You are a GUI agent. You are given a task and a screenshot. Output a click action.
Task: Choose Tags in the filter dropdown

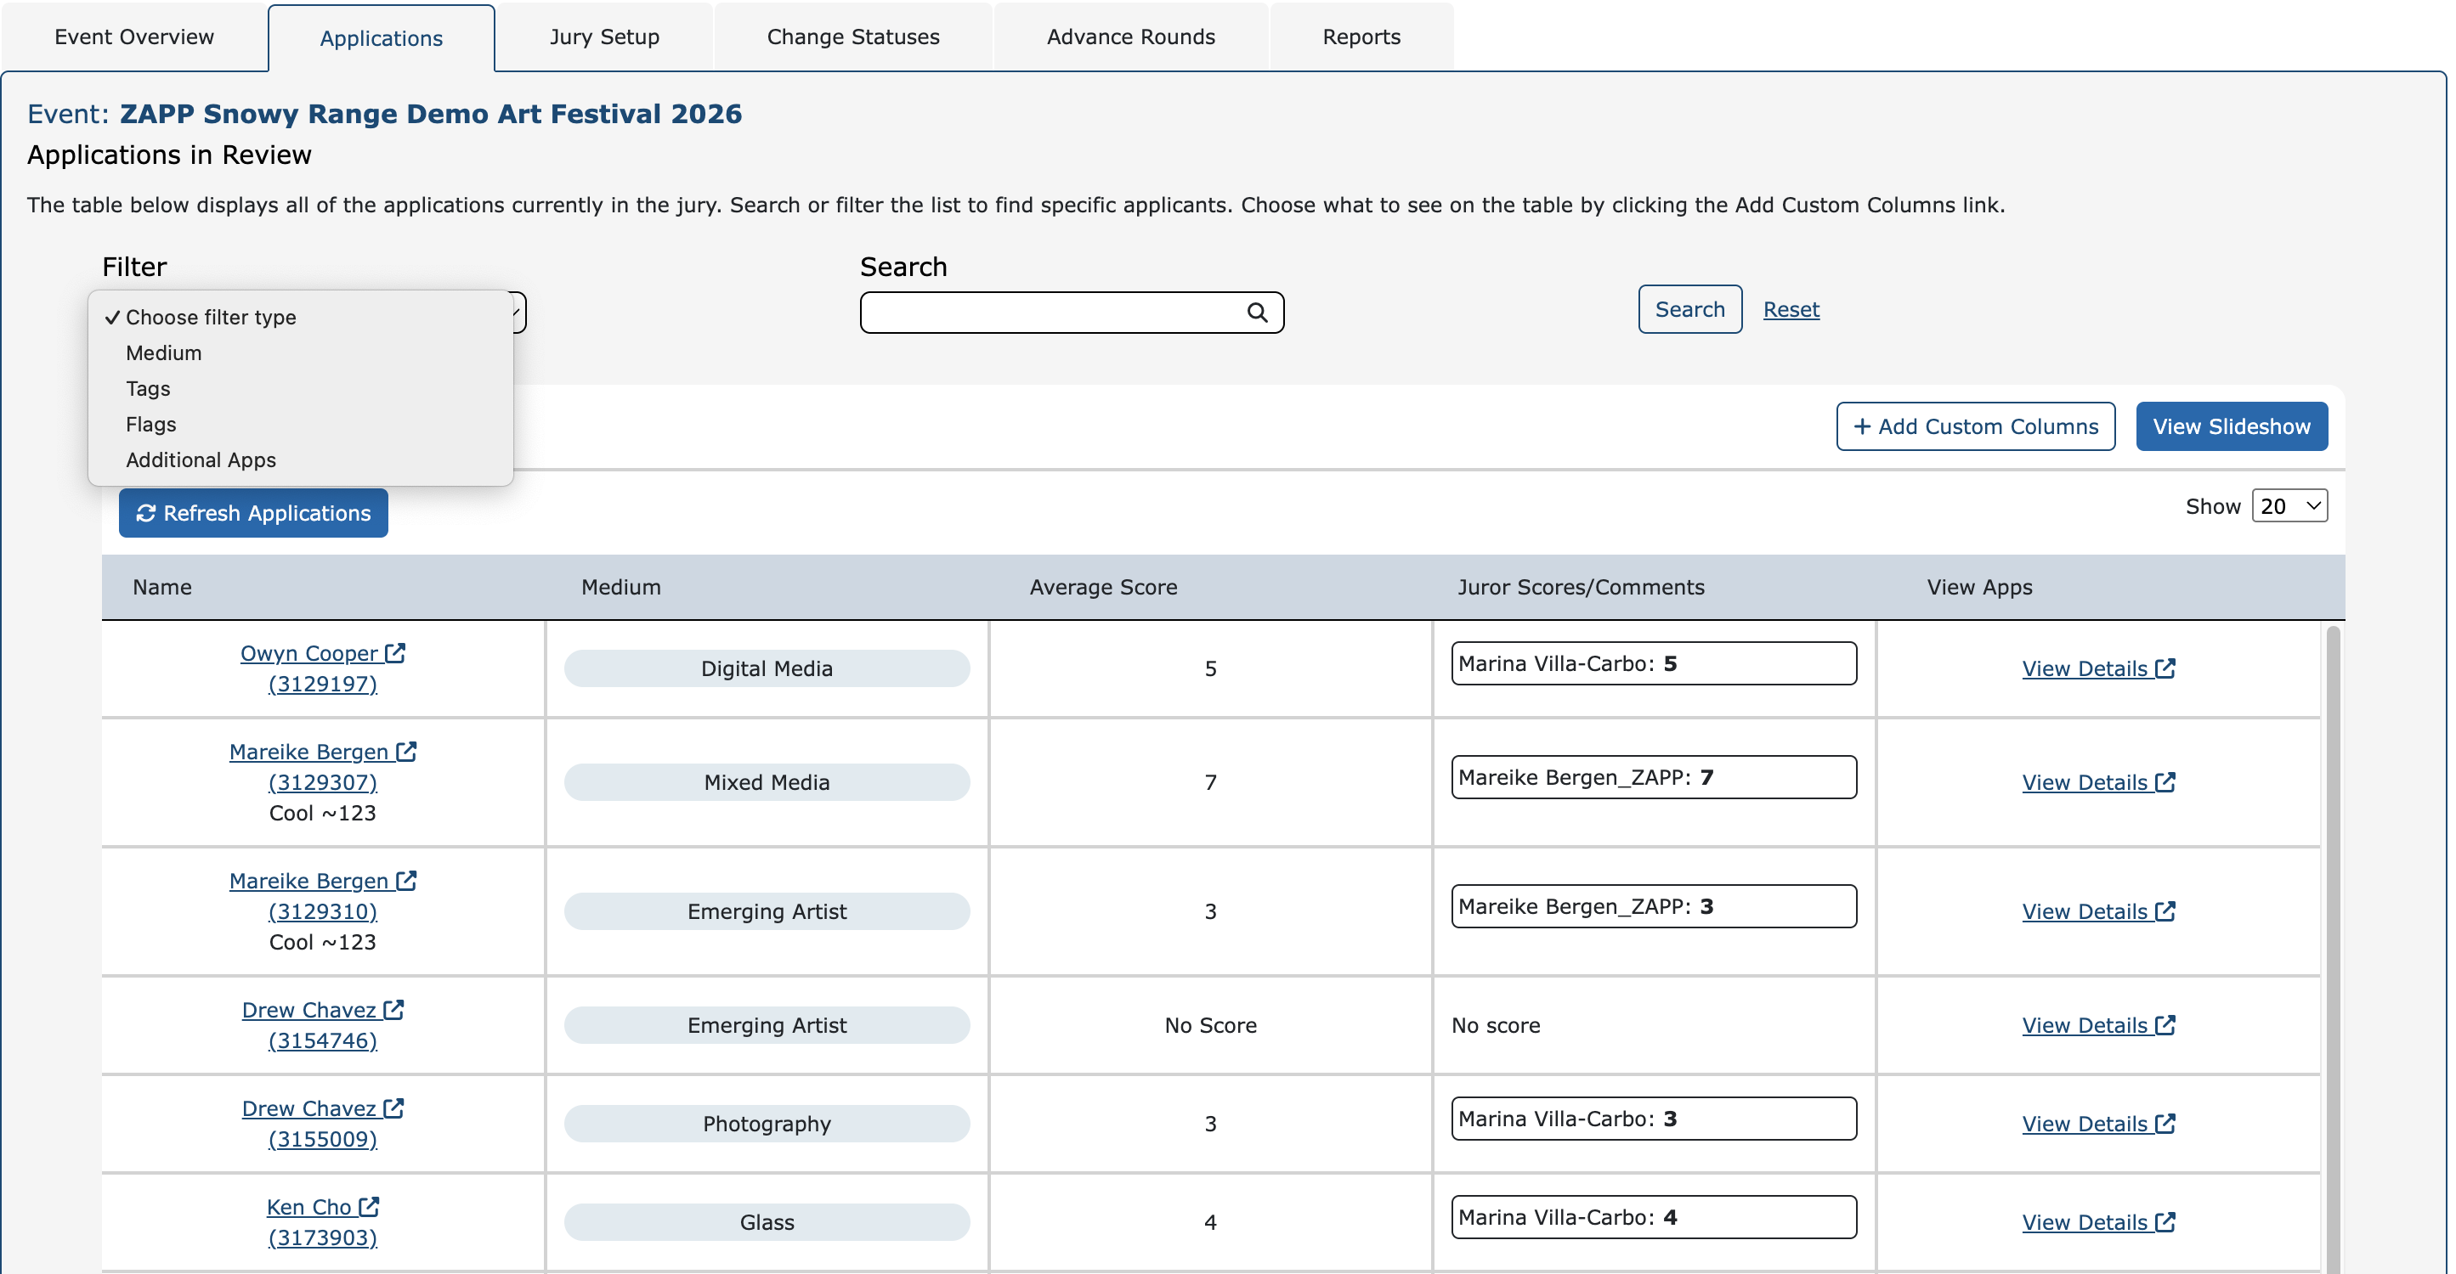[x=300, y=388]
